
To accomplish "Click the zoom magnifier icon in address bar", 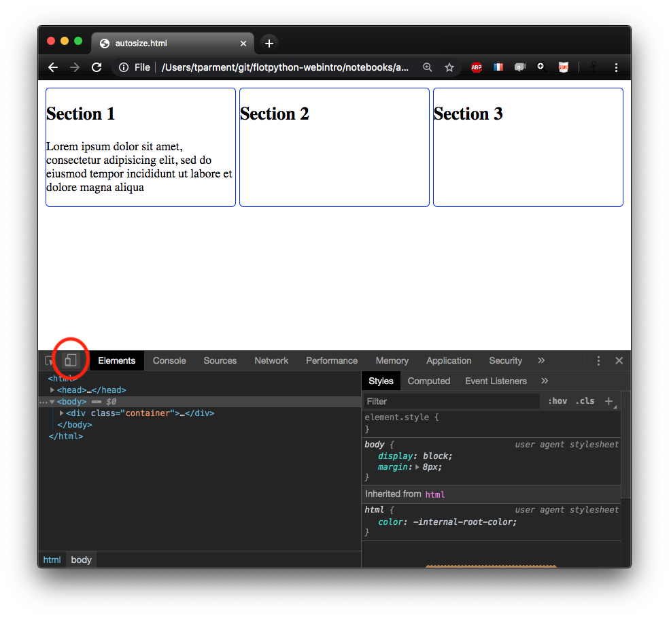I will (428, 67).
